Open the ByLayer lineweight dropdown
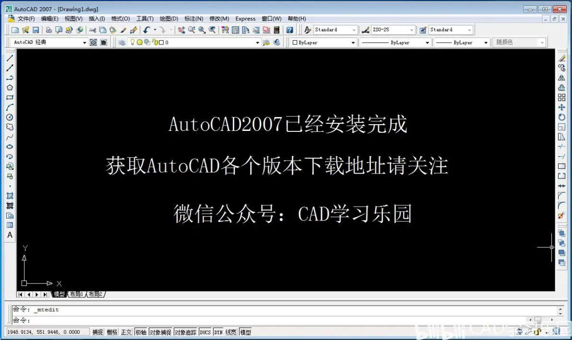 486,43
